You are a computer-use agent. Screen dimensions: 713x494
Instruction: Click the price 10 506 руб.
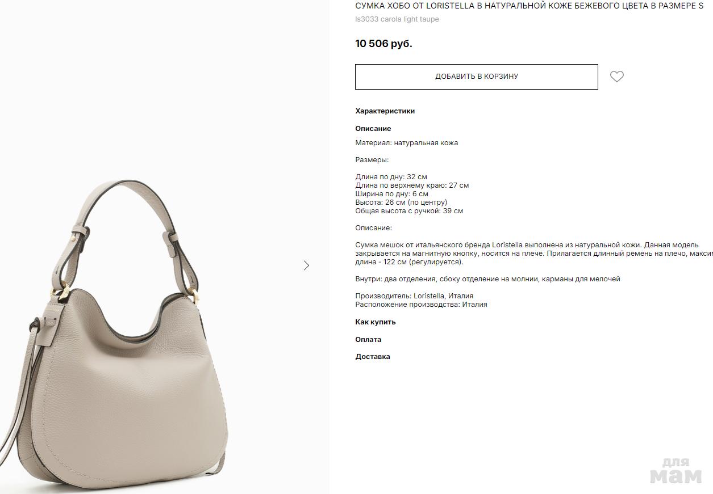point(383,44)
